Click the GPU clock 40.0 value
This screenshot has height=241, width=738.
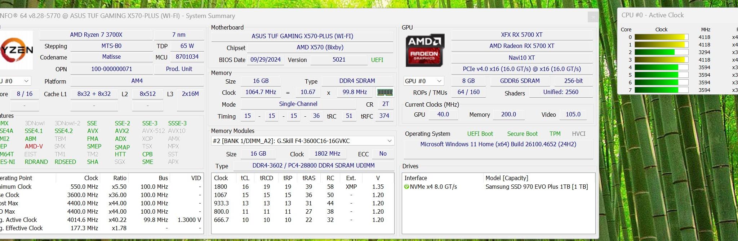coord(443,115)
